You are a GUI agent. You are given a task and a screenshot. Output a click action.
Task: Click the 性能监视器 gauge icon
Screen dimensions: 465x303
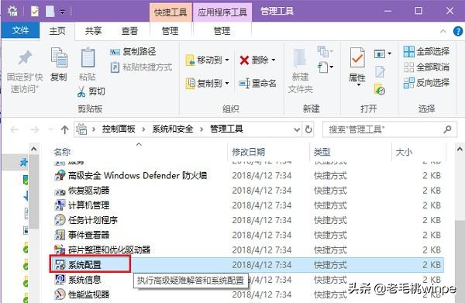pos(60,294)
